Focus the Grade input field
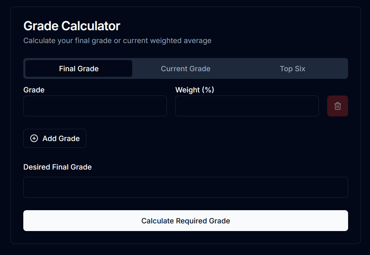Screen dimensions: 370x255 (95, 106)
